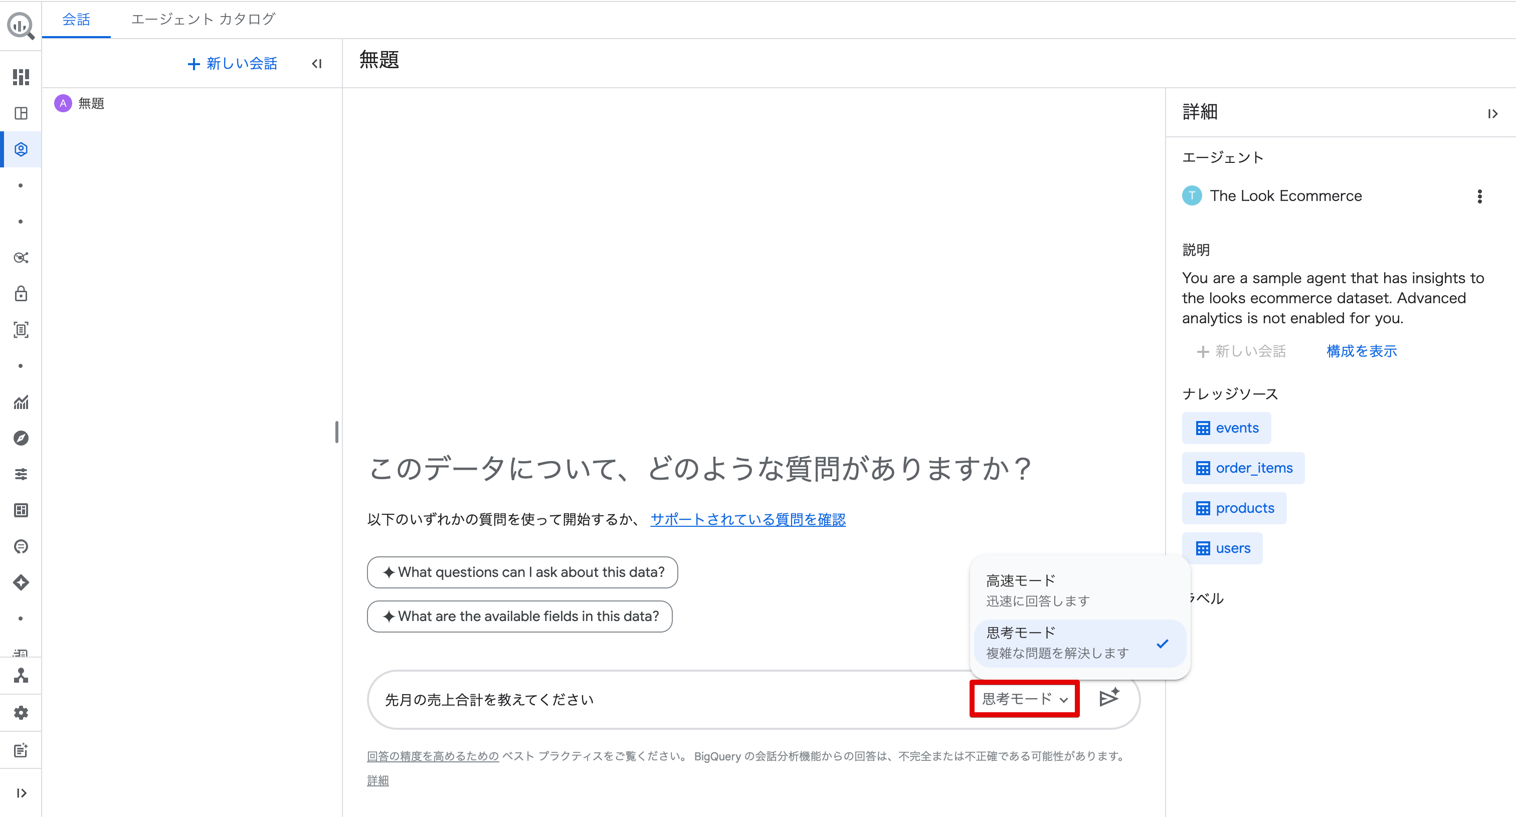
Task: Open the settings gear icon near sidebar bottom
Action: pyautogui.click(x=21, y=712)
